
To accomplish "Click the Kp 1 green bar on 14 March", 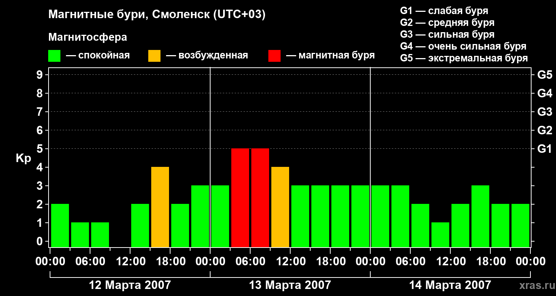I will pos(440,235).
